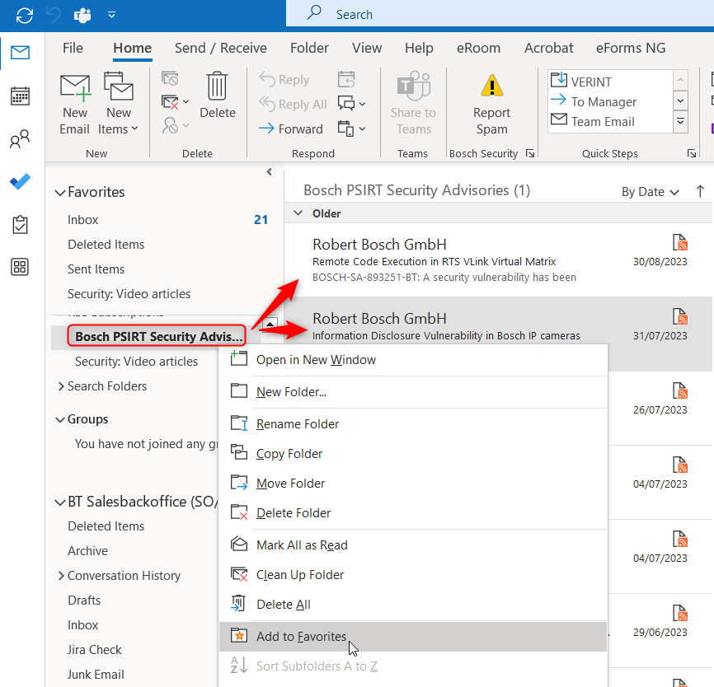Collapse the Older message group
This screenshot has width=714, height=687.
point(298,213)
